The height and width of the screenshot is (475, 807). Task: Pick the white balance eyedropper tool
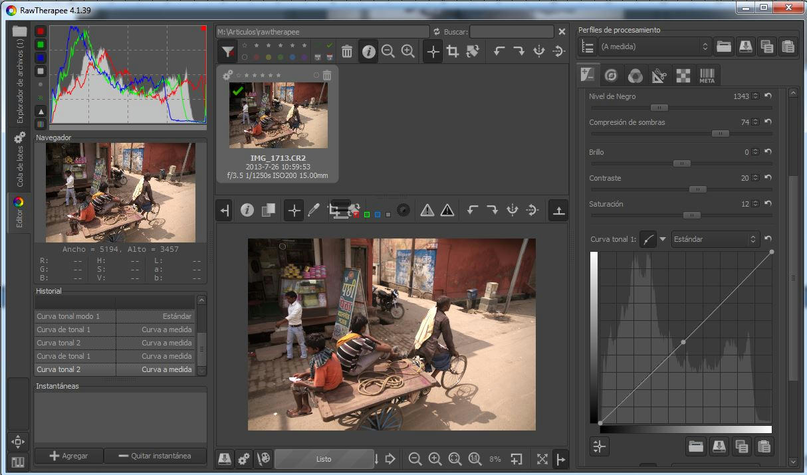[314, 211]
